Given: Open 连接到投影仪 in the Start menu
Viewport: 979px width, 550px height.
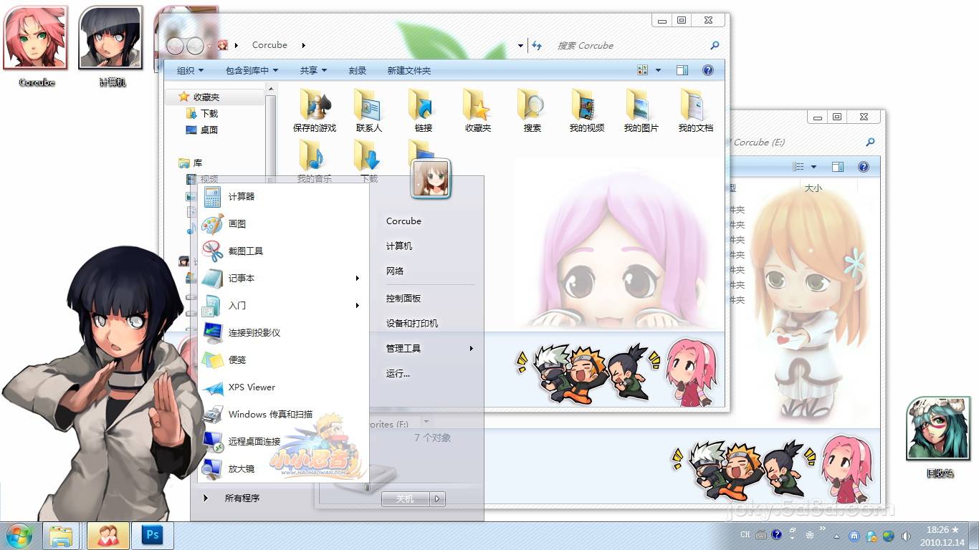Looking at the screenshot, I should point(282,332).
